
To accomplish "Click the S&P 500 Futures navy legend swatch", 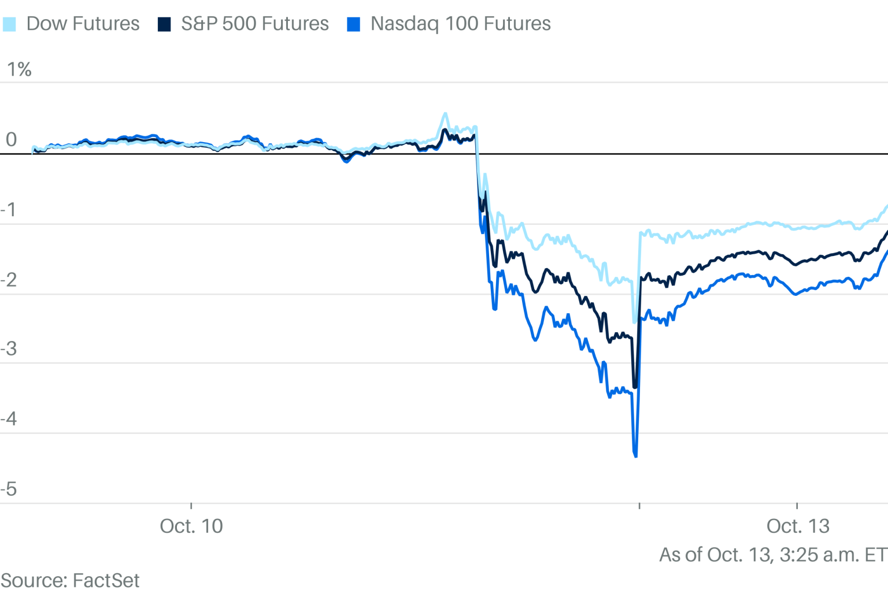I will click(164, 24).
